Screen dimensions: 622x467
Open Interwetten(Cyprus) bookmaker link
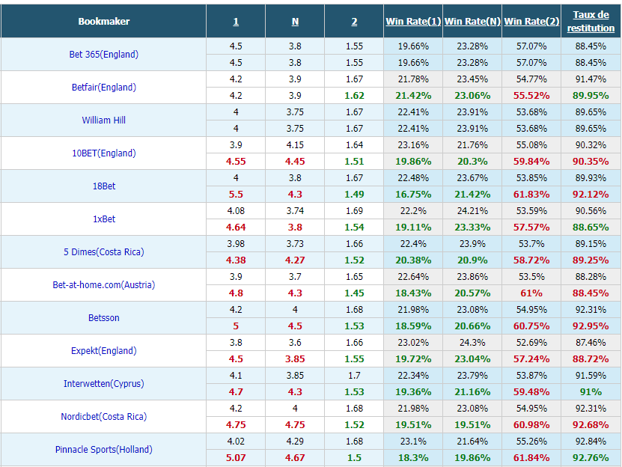(x=103, y=384)
